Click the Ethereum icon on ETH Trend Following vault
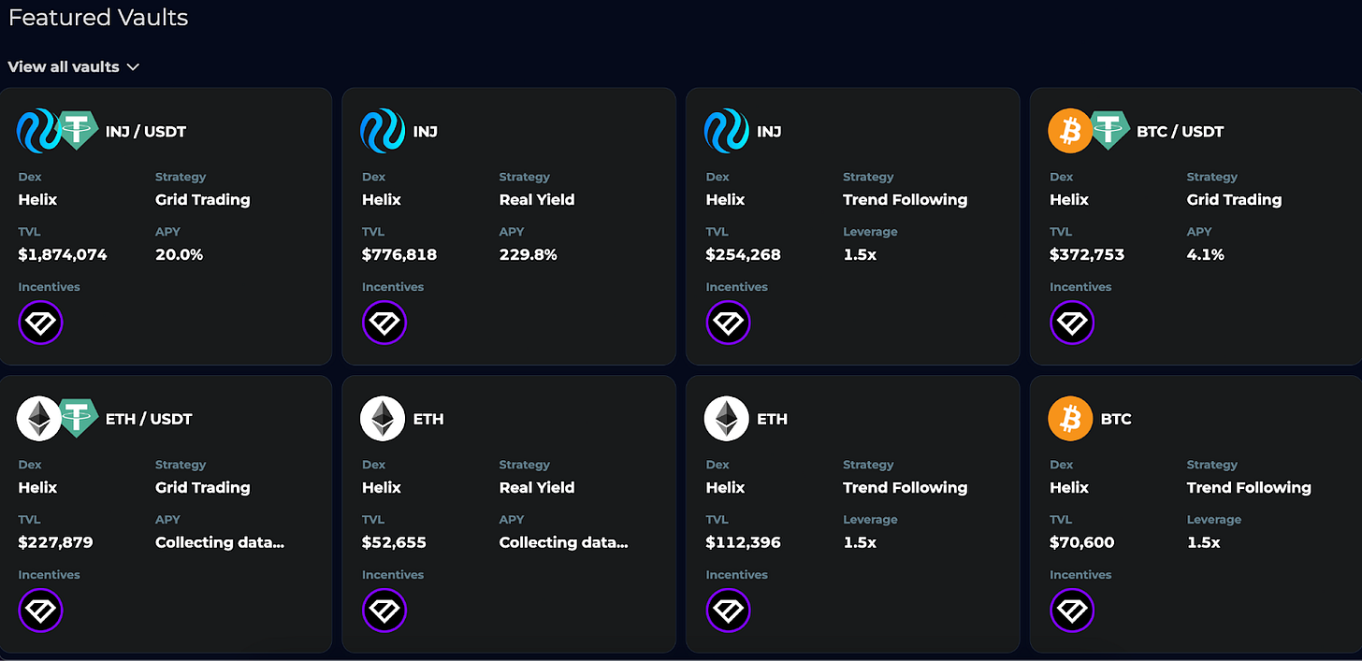The height and width of the screenshot is (661, 1362). point(727,419)
